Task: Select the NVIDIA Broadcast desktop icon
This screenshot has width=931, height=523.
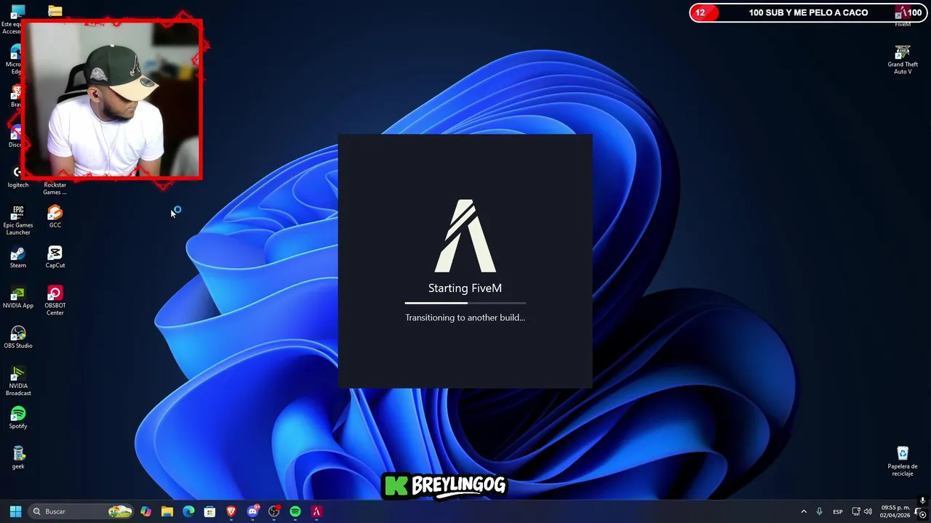Action: pyautogui.click(x=18, y=381)
